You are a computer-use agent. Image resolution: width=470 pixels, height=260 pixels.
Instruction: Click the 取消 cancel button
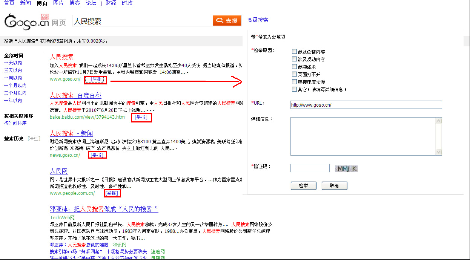tap(334, 186)
